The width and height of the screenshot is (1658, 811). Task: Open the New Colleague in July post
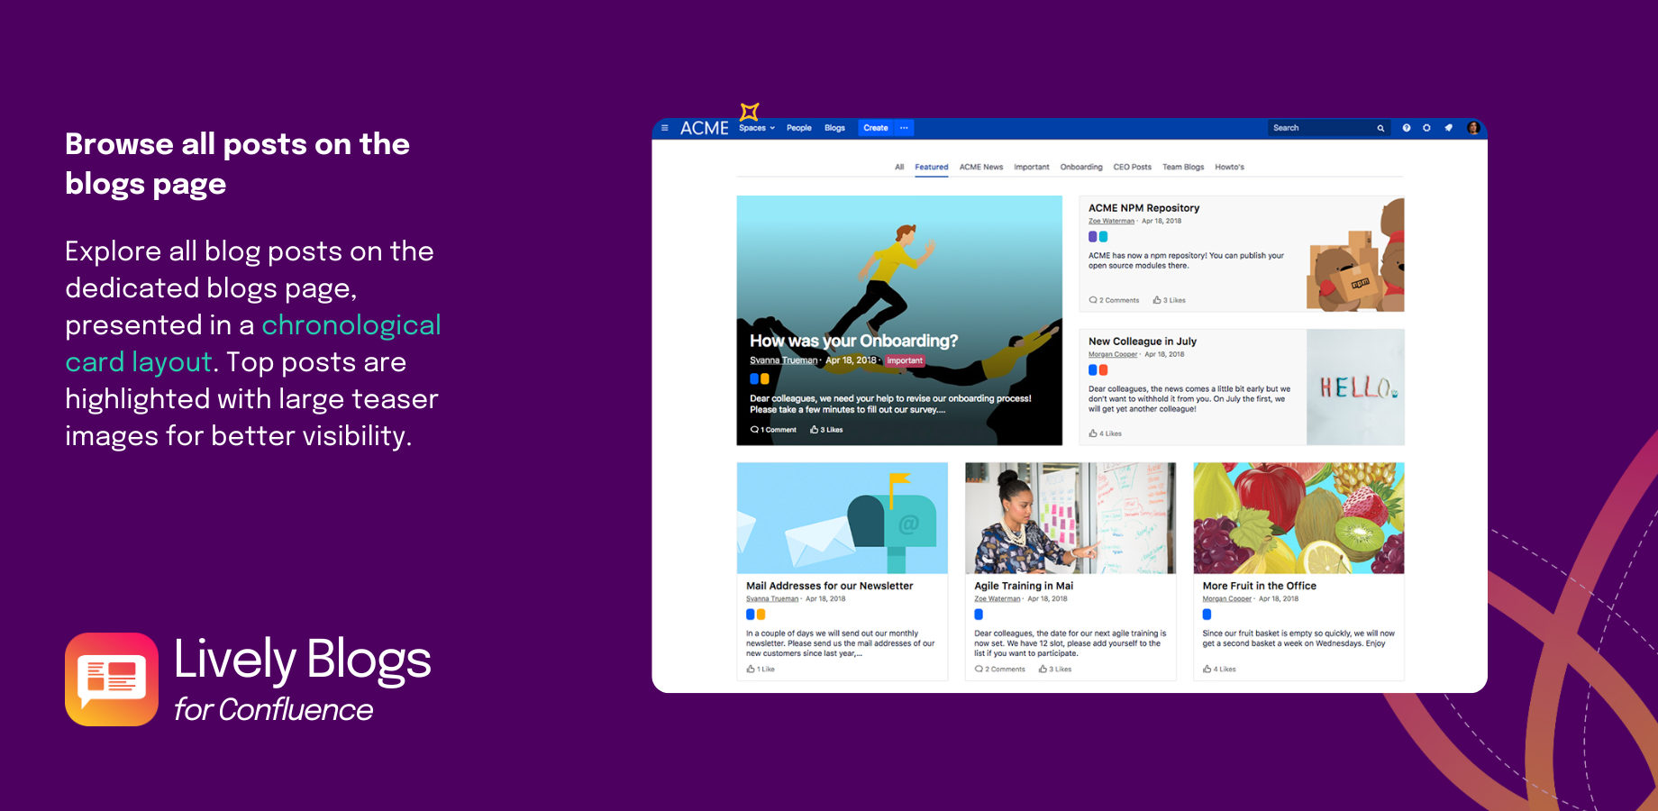pyautogui.click(x=1143, y=342)
